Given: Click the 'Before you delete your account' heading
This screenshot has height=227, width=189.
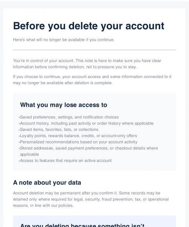Looking at the screenshot, I should coord(89,26).
